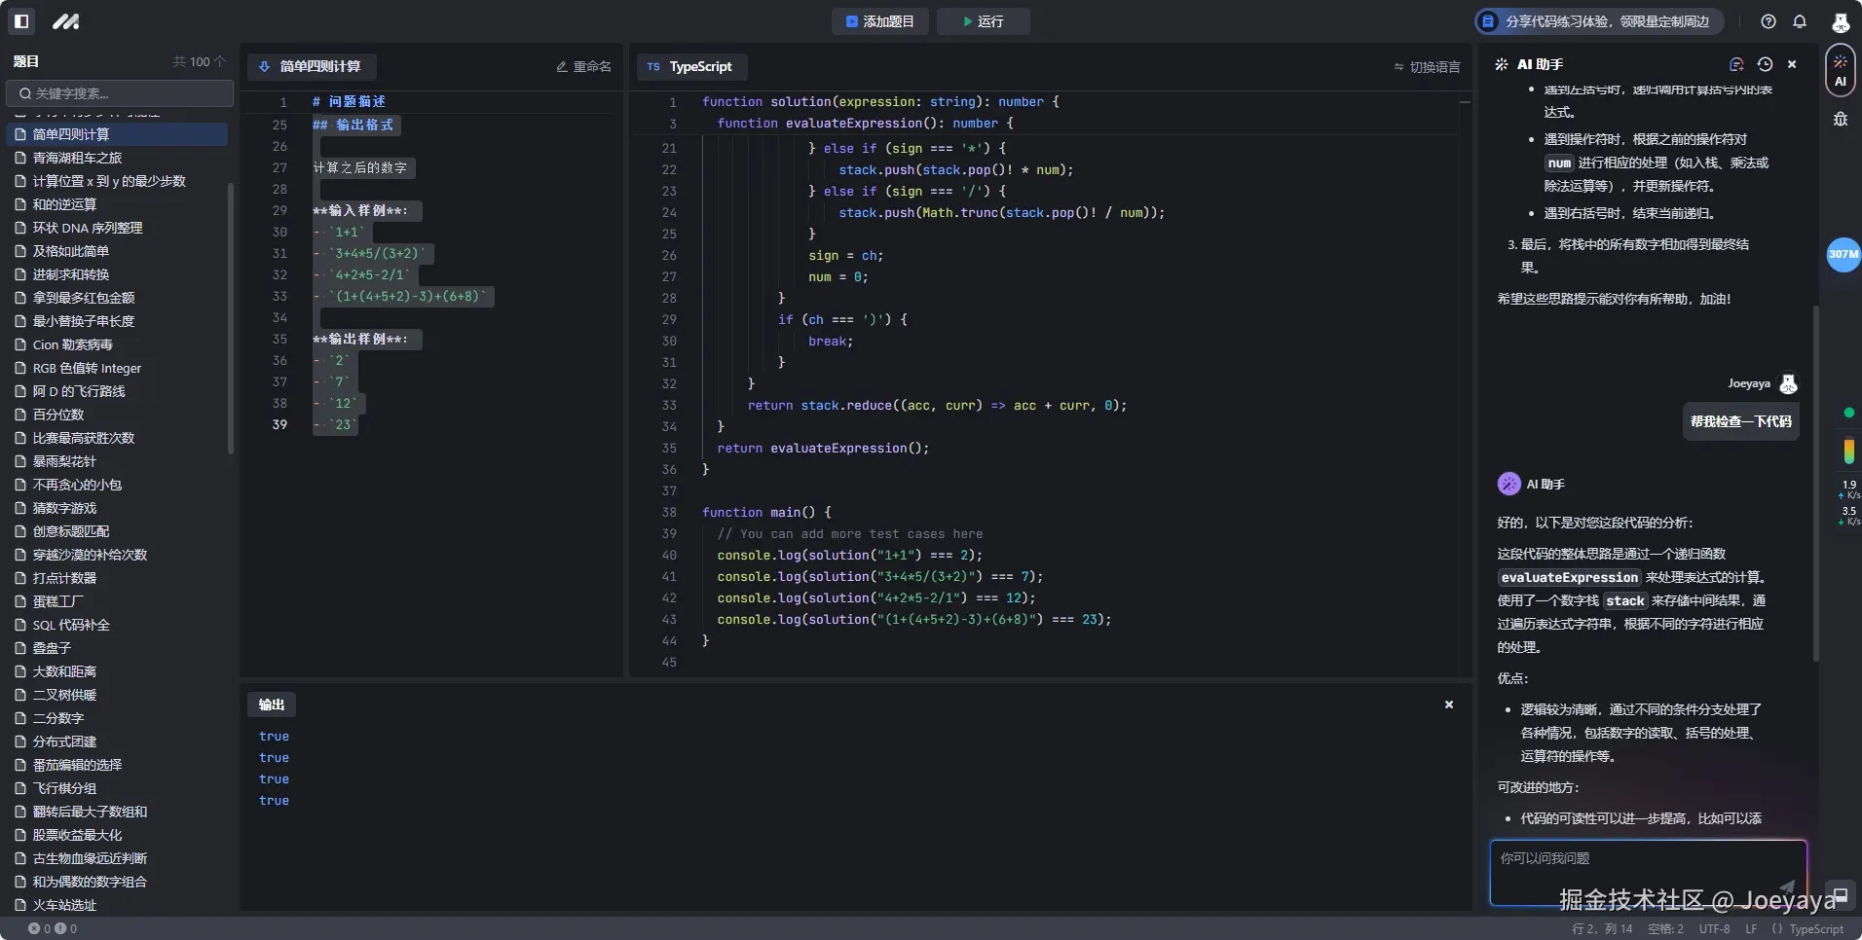
Task: Toggle the AI assistant side panel button
Action: (x=1841, y=70)
